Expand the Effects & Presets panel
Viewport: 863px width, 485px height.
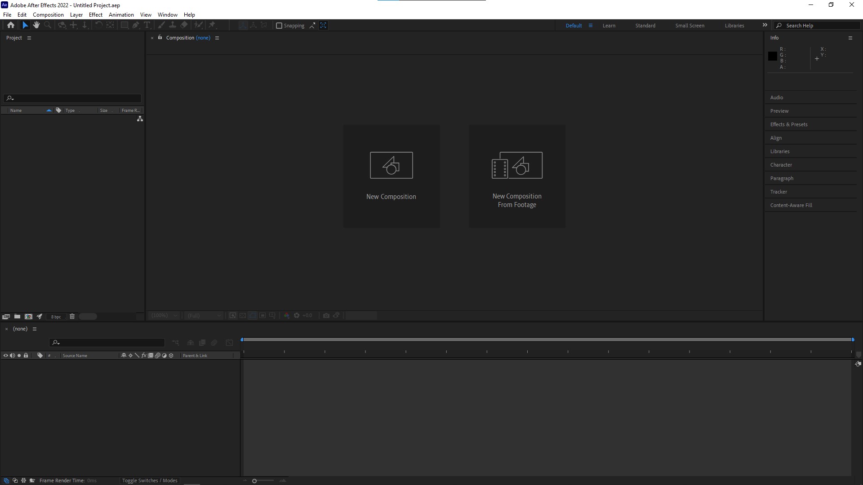(788, 124)
